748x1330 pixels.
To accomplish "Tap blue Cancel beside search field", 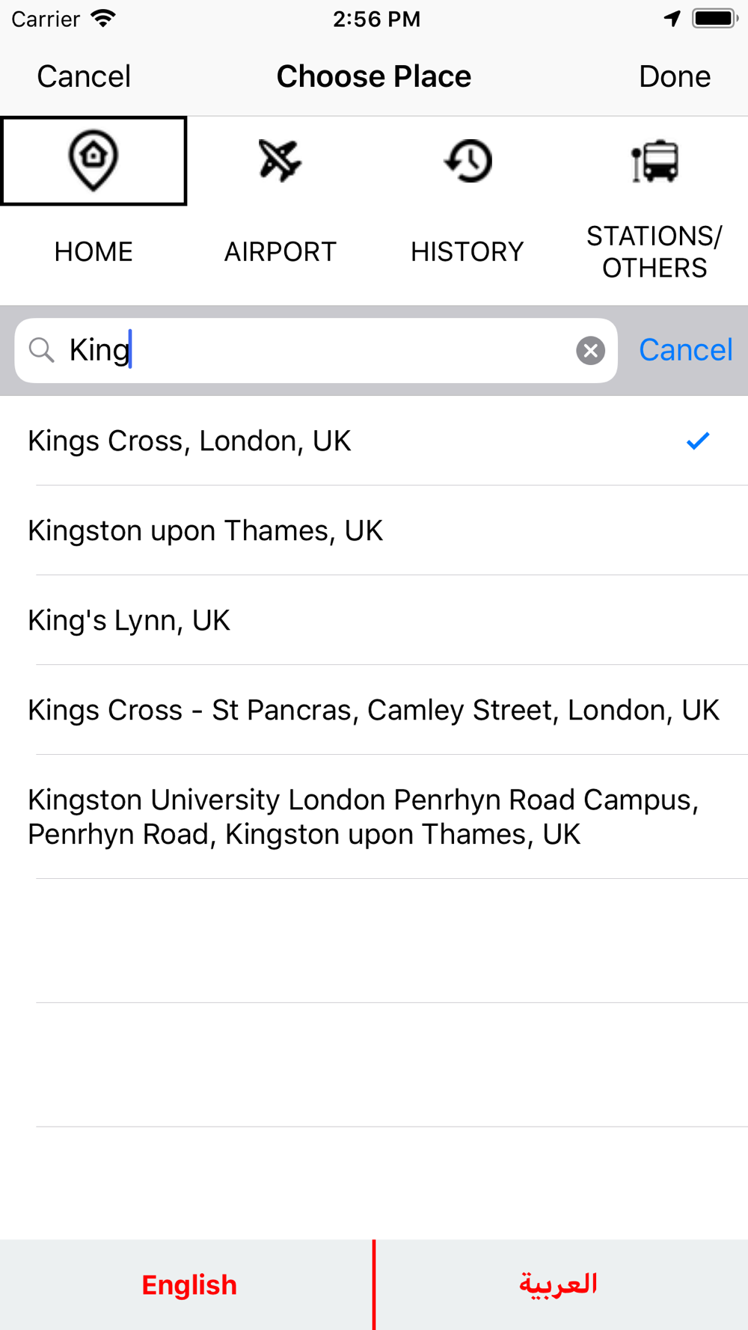I will tap(685, 350).
